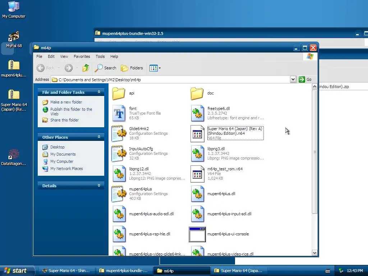Select the mupen64plus.dll file icon
This screenshot has width=368, height=276.
pos(197,194)
